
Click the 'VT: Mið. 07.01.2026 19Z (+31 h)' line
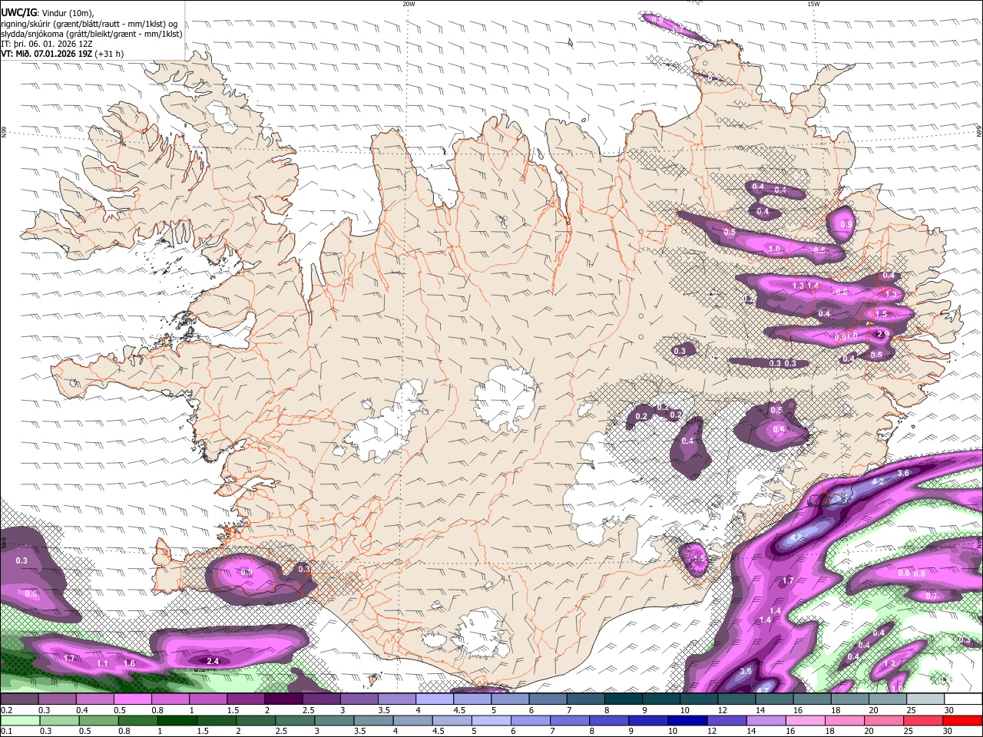coord(62,54)
